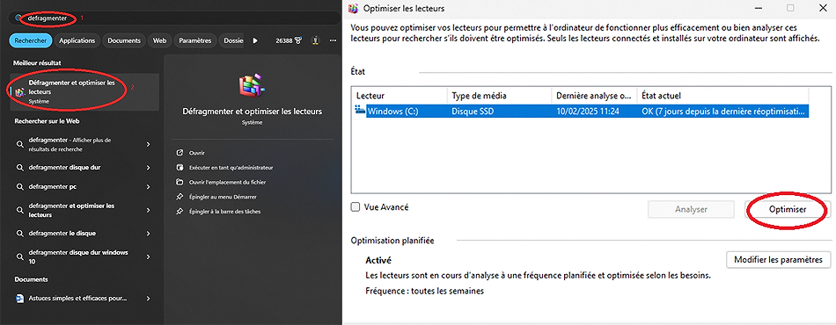Show more filter tabs with the arrow

pos(255,40)
